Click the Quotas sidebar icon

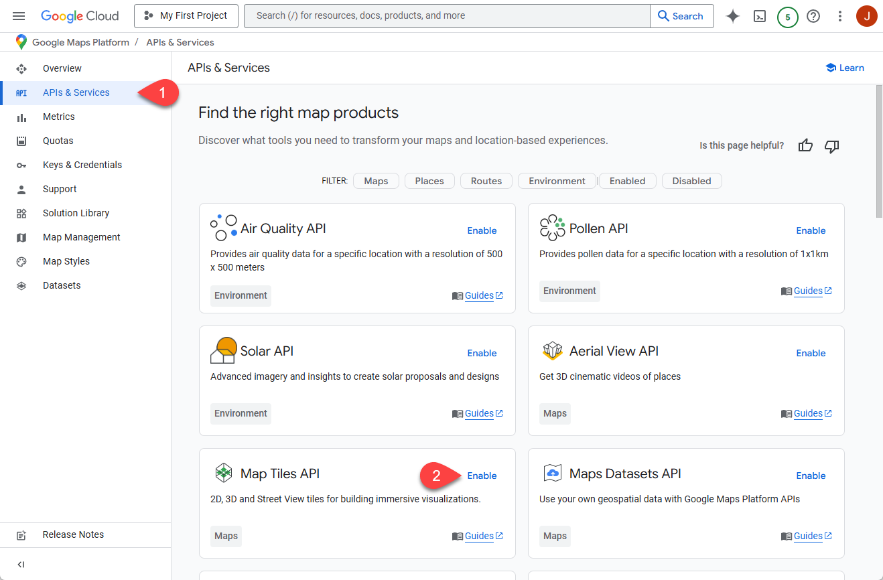coord(21,141)
